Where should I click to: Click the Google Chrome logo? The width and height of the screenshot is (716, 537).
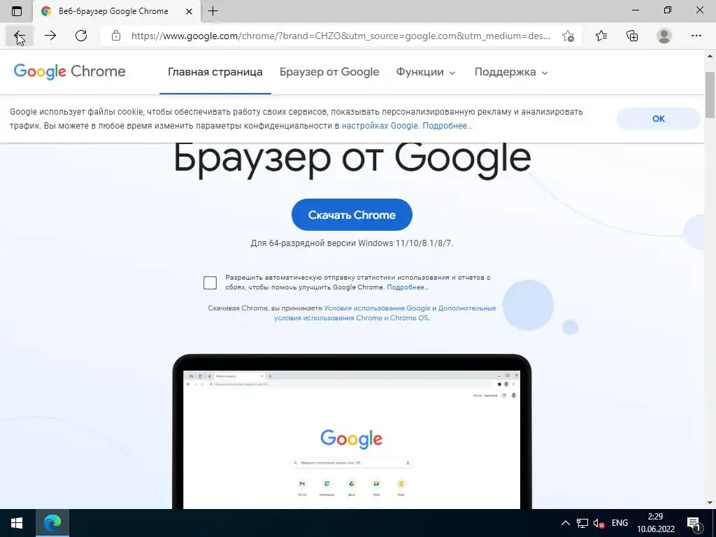pyautogui.click(x=69, y=72)
